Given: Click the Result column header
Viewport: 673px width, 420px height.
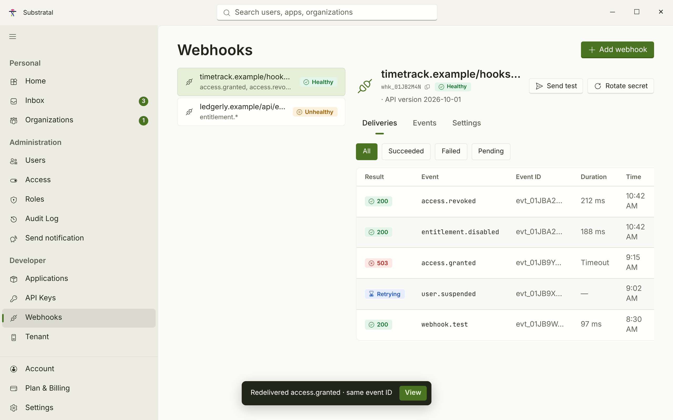Looking at the screenshot, I should tap(374, 177).
